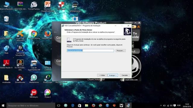Click the RSS feed icon in the VSO window
The height and width of the screenshot is (108, 193).
click(x=138, y=27)
